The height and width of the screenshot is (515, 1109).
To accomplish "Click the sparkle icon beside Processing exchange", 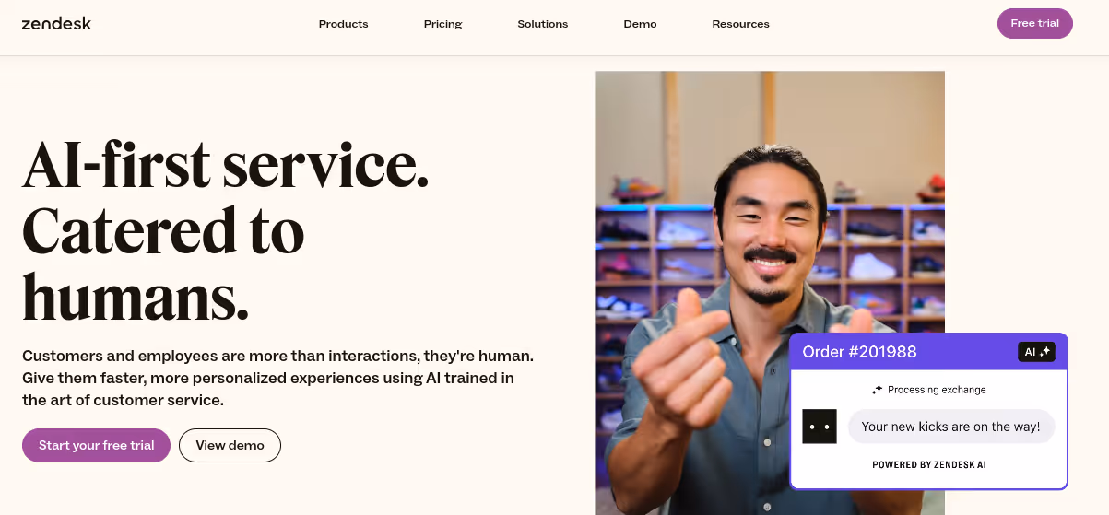I will tap(878, 390).
